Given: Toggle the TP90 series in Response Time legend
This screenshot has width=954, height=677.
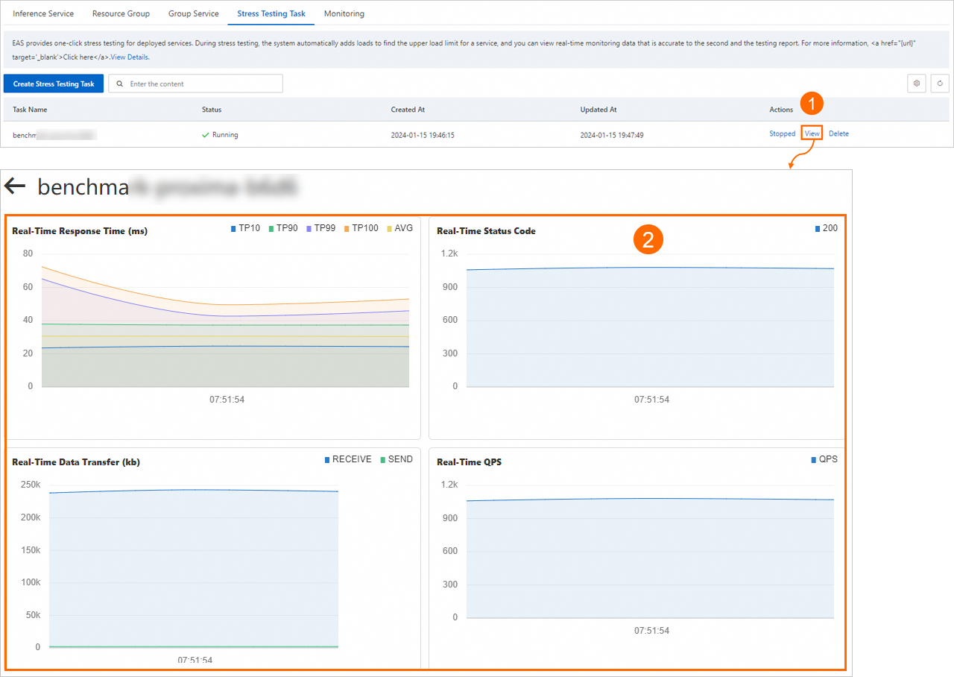Looking at the screenshot, I should coord(283,228).
